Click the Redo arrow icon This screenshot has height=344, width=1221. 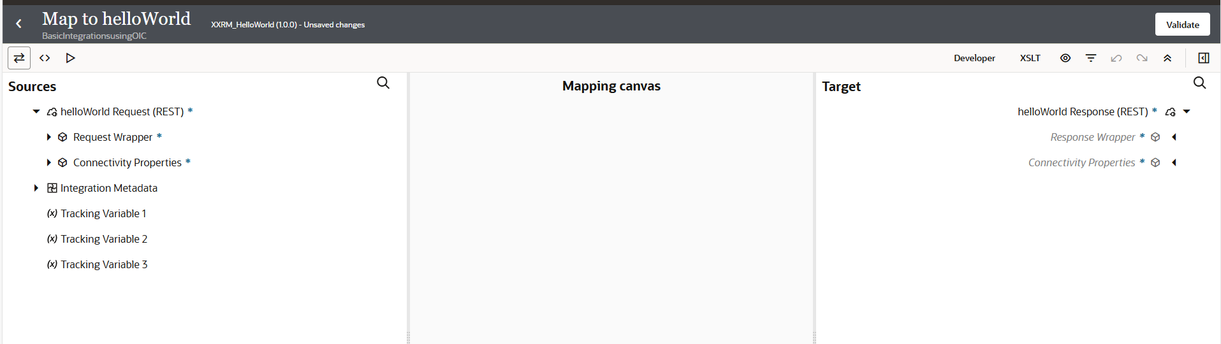tap(1142, 58)
